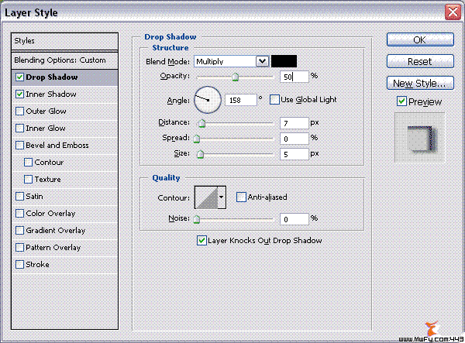This screenshot has height=343, width=465.
Task: Uncheck Layer Knocks Out Drop Shadow
Action: pyautogui.click(x=201, y=240)
